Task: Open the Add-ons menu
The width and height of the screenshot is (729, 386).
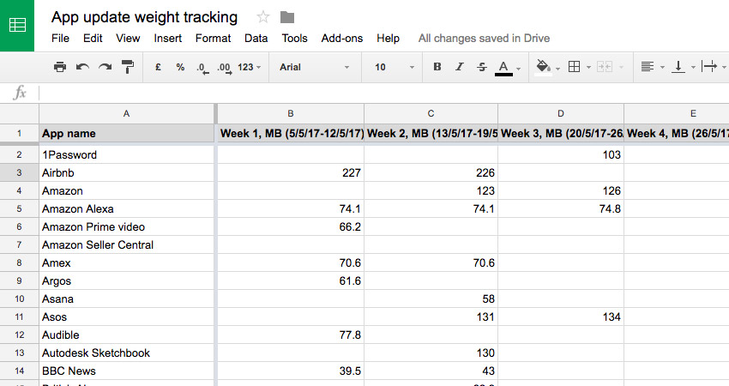Action: pos(341,38)
